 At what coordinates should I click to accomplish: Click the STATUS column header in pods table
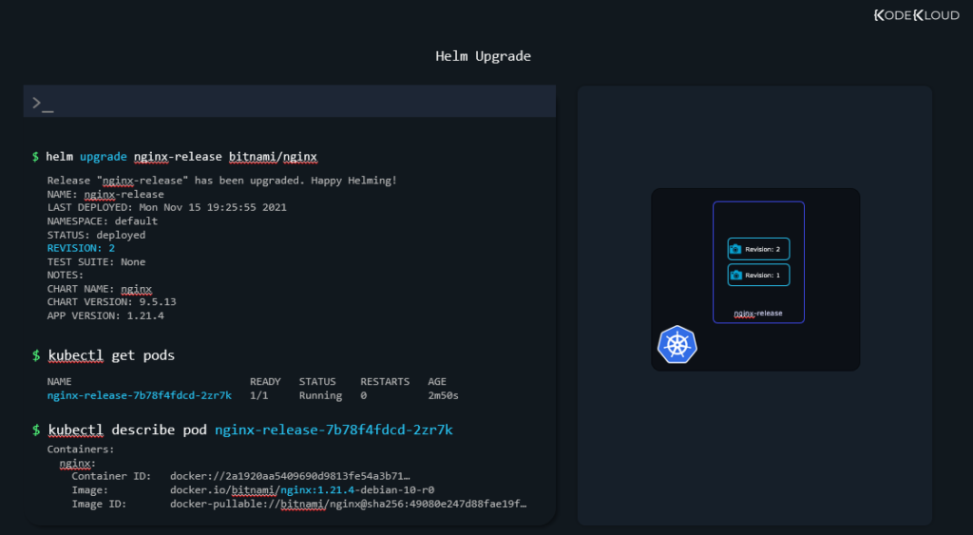[x=317, y=382]
